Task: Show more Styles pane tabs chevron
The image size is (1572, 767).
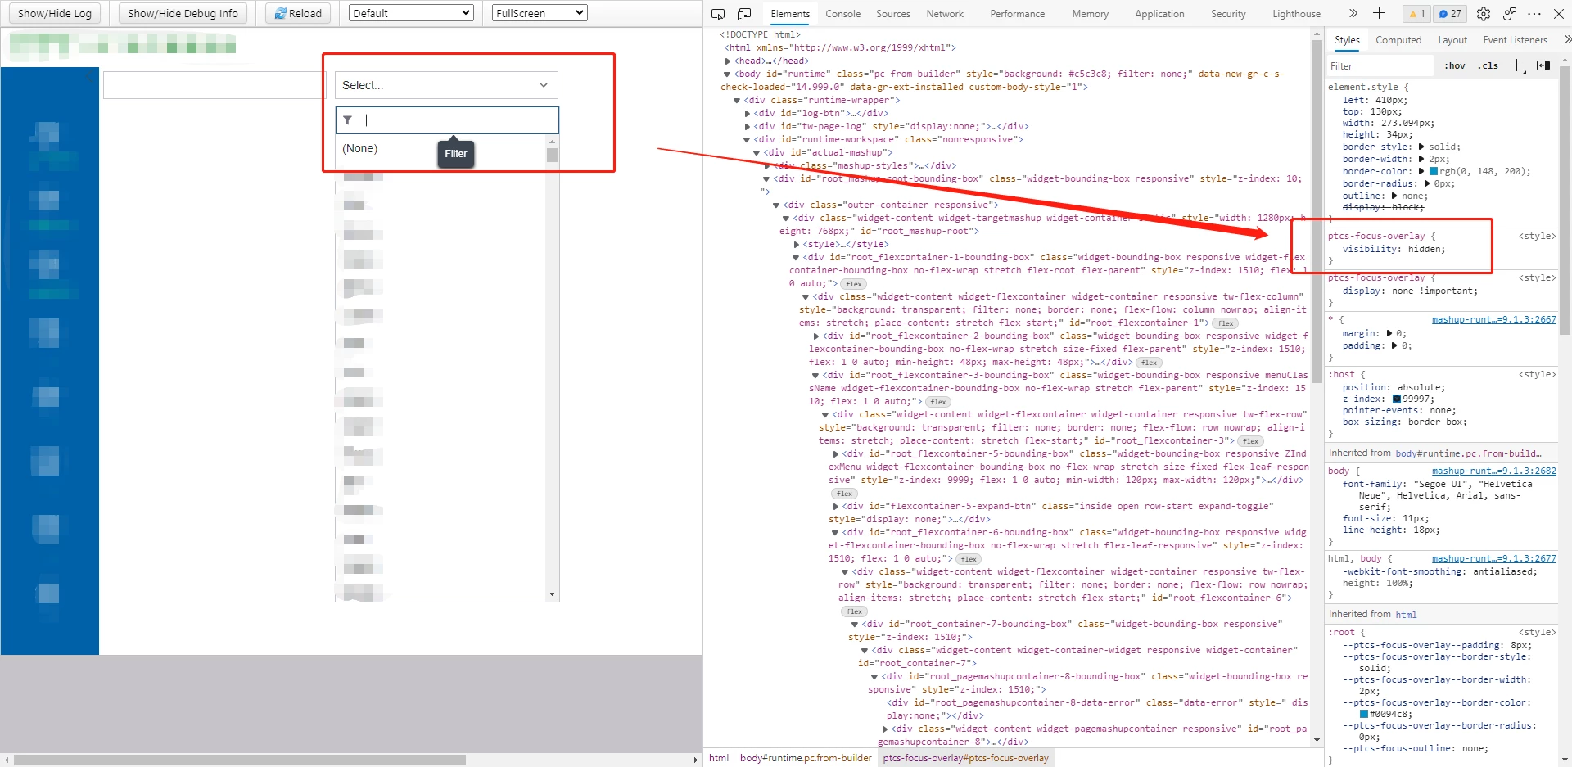Action: click(x=1567, y=39)
